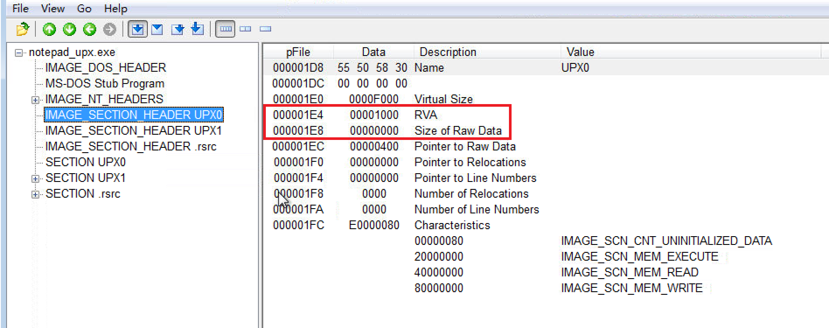Click the green up arrow button
Image resolution: width=829 pixels, height=328 pixels.
49,29
